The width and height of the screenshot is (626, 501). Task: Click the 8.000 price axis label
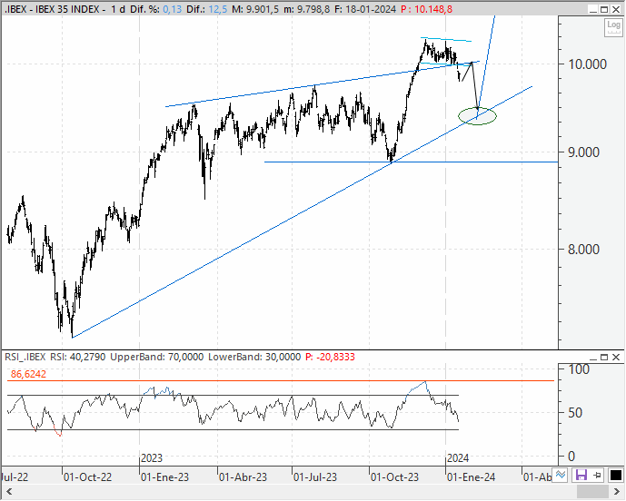click(x=584, y=250)
